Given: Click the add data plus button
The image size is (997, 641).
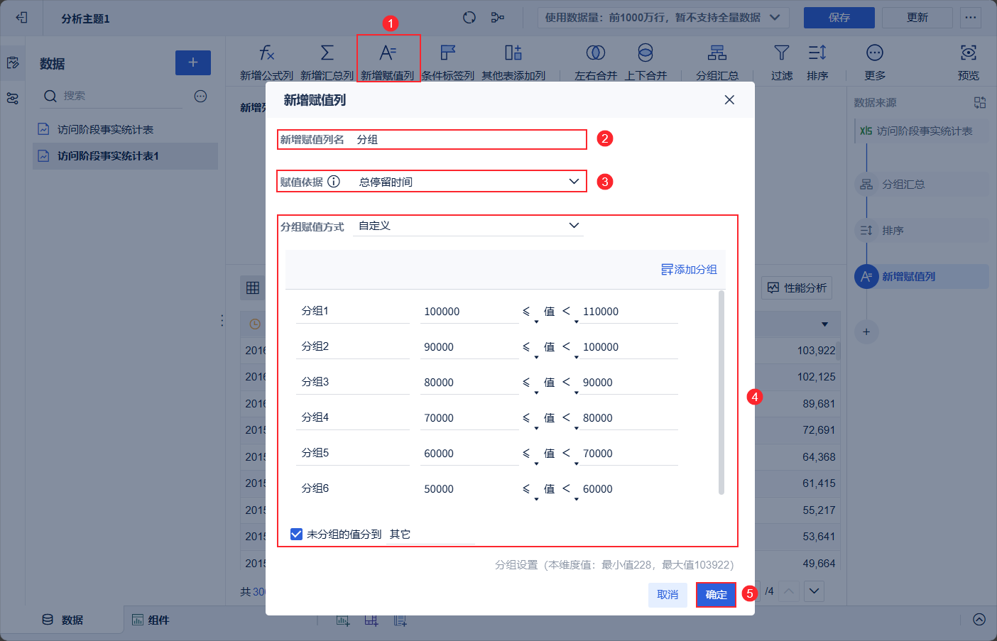Looking at the screenshot, I should point(193,62).
